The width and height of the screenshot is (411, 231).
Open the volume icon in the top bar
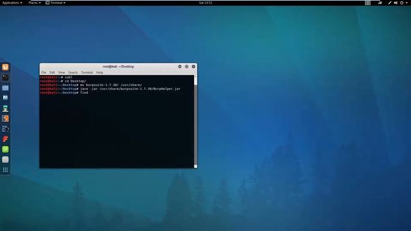click(x=396, y=3)
